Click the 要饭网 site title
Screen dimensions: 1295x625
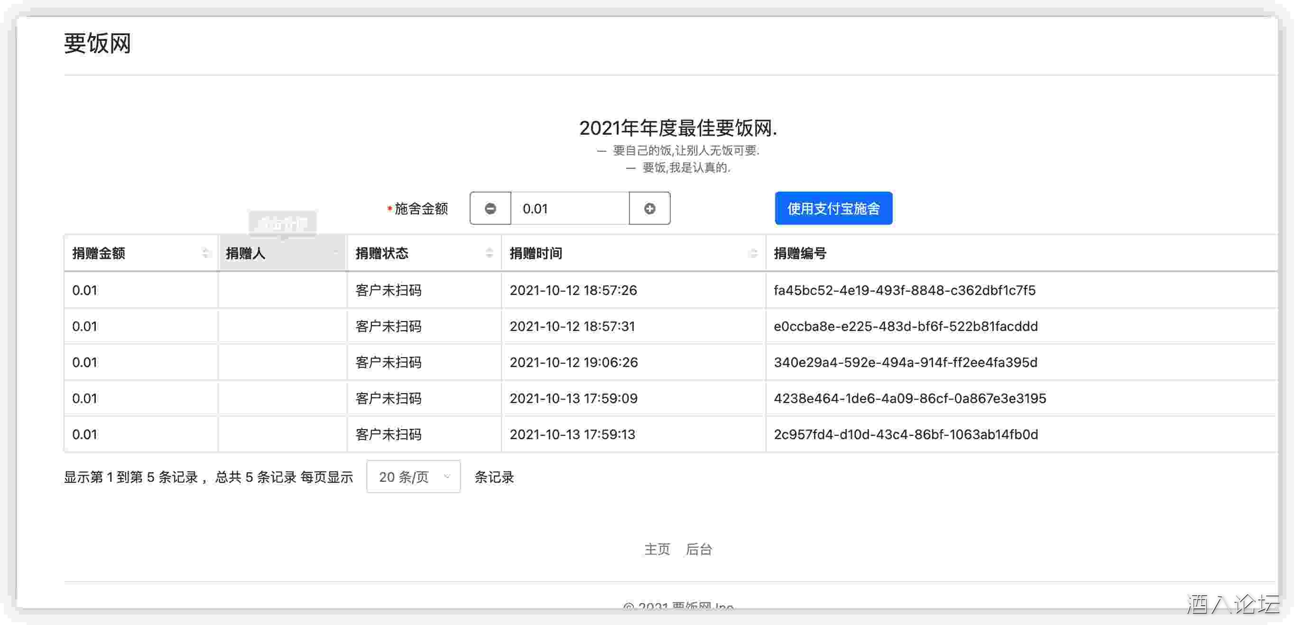pyautogui.click(x=98, y=43)
